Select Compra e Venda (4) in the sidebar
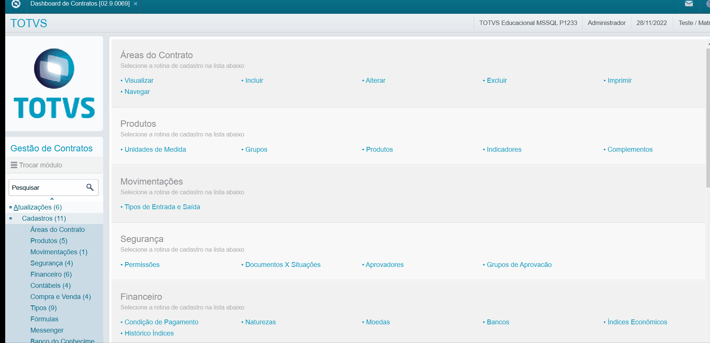The image size is (710, 343). pos(61,297)
